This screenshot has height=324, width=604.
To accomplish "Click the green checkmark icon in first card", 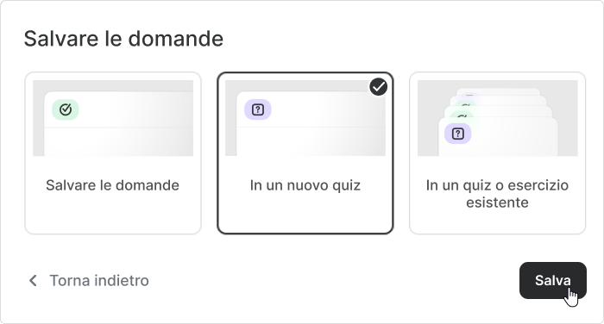I will pos(66,109).
